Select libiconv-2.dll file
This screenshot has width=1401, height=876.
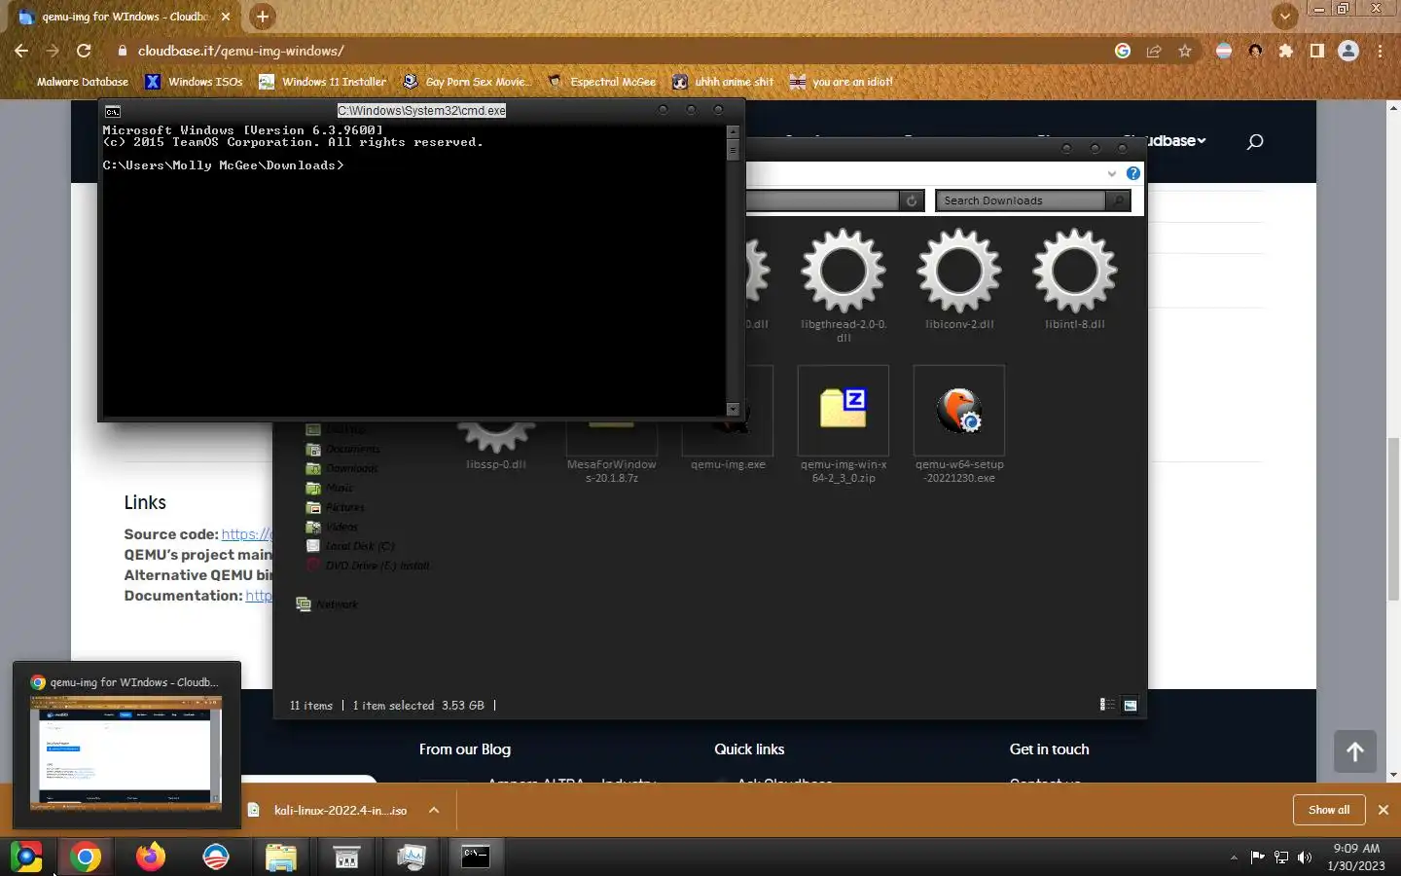pos(959,279)
